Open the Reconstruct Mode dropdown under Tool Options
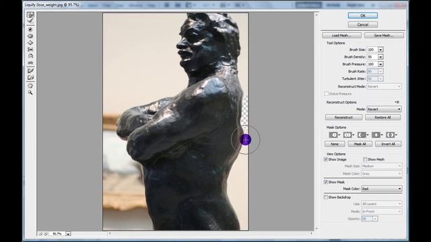The image size is (431, 242). 384,87
